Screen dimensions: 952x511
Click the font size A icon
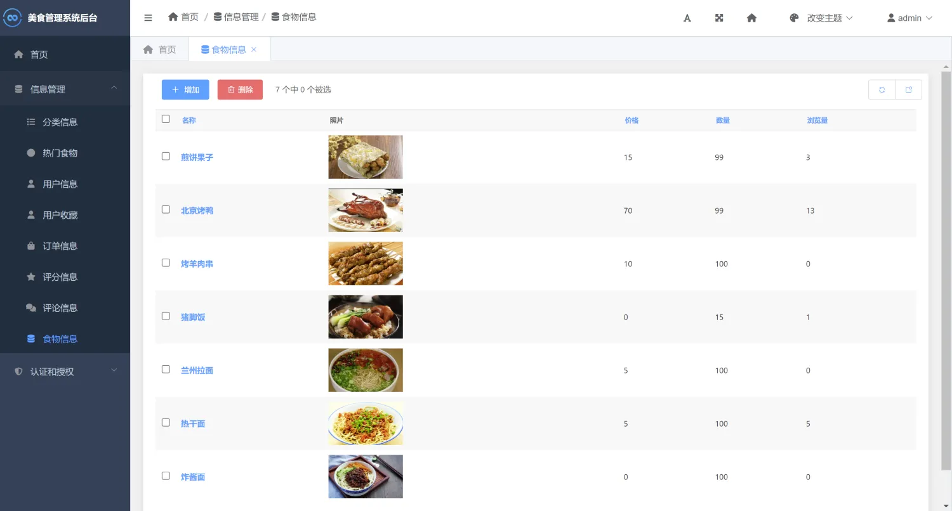pos(687,18)
